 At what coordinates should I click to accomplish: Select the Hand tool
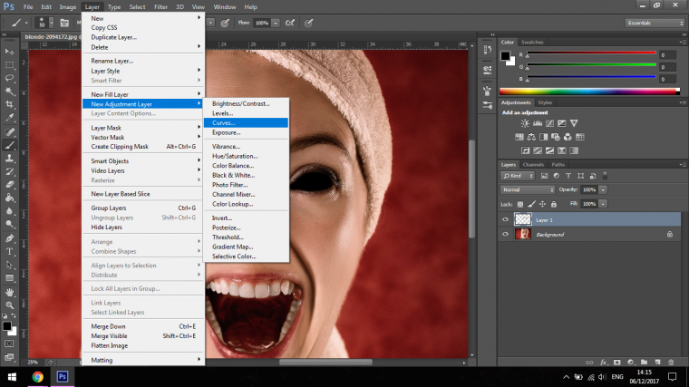coord(9,292)
